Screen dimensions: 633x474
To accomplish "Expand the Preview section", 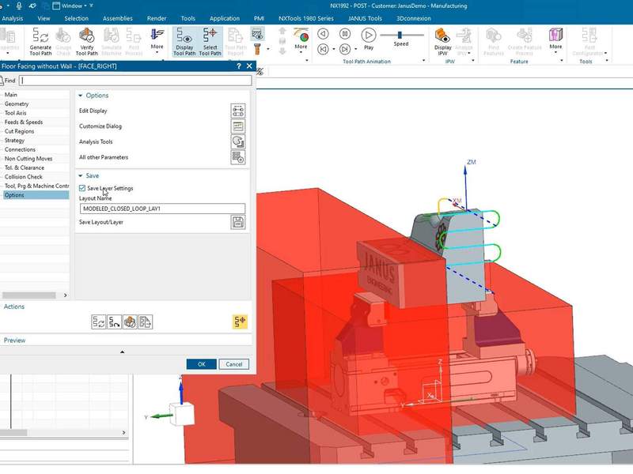I will coord(14,340).
